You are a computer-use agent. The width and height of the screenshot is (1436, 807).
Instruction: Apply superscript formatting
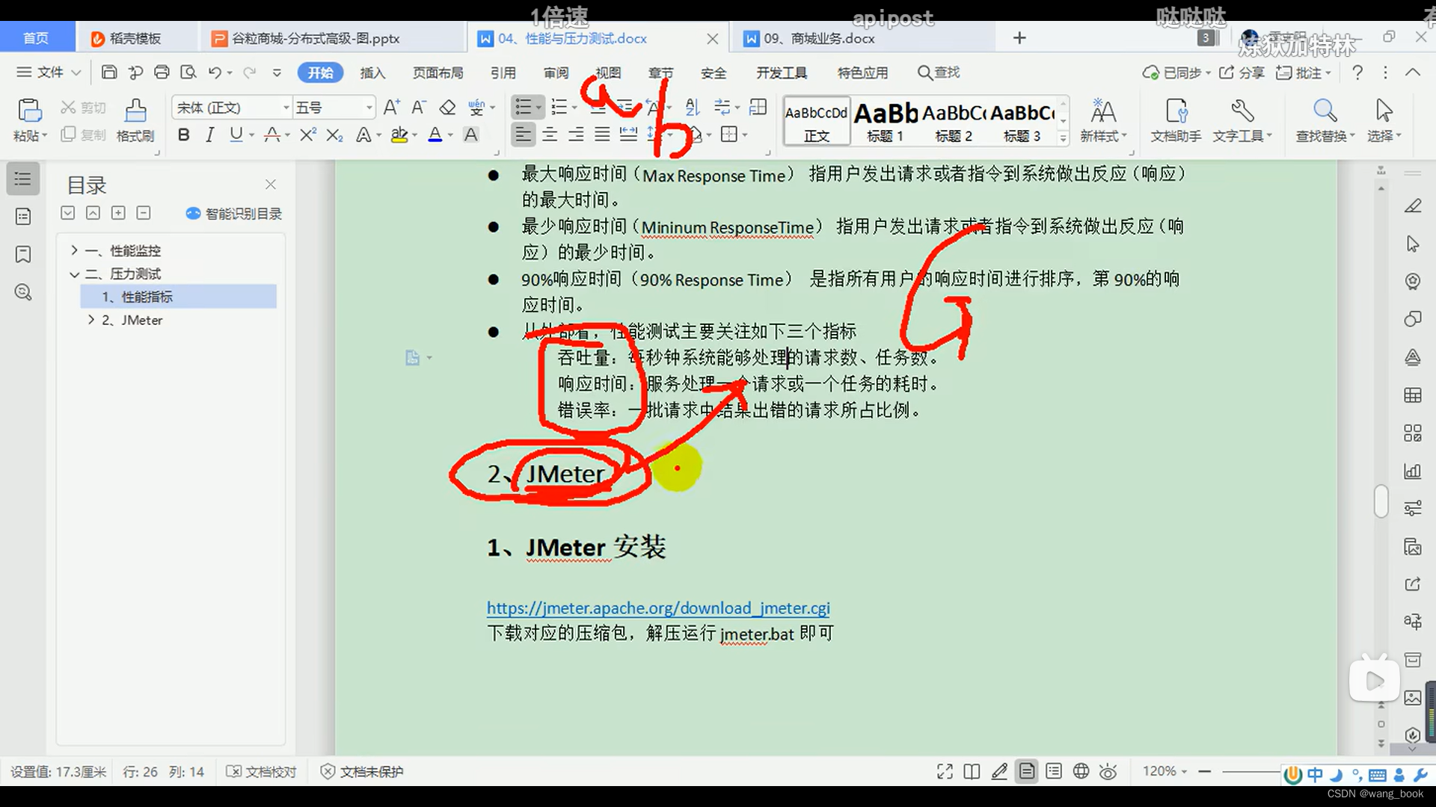coord(307,134)
